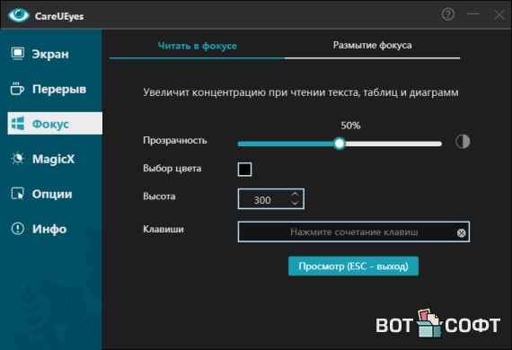Click the cursor icon beside Опции
512x350 pixels.
click(x=18, y=194)
